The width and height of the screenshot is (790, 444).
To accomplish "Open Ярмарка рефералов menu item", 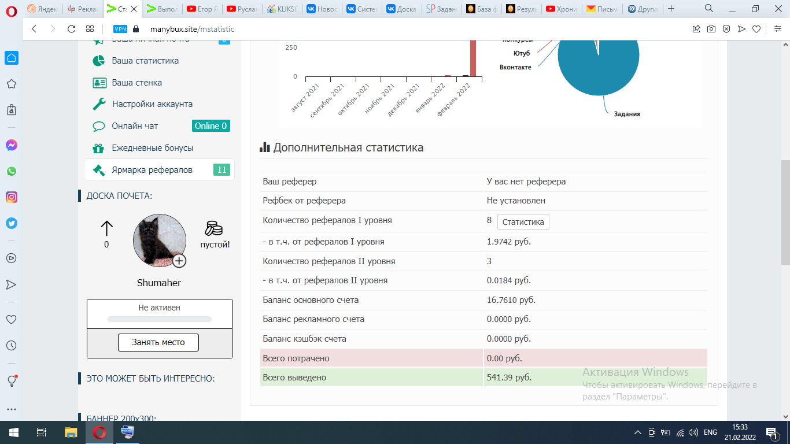I will pos(160,170).
